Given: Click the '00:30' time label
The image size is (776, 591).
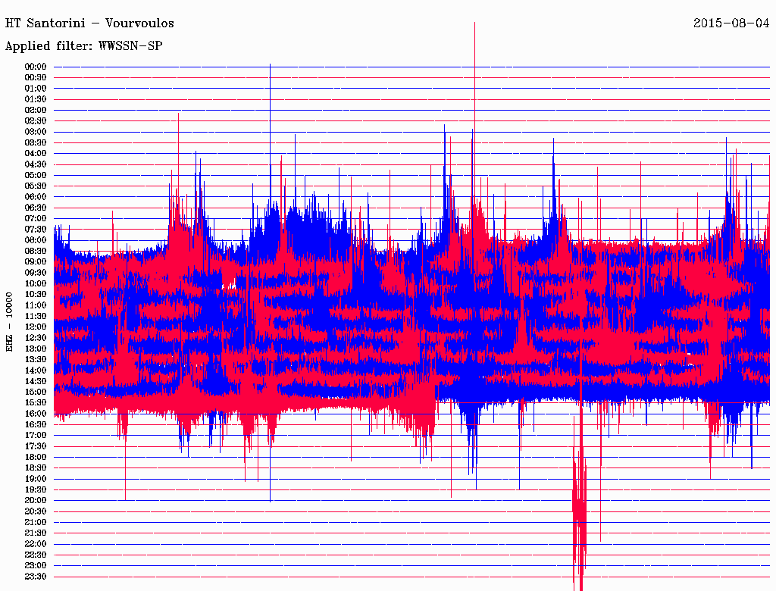Looking at the screenshot, I should point(36,78).
